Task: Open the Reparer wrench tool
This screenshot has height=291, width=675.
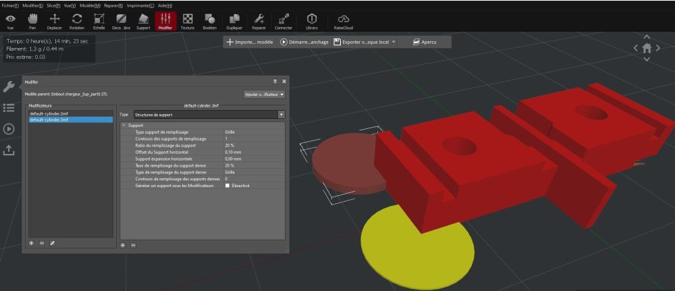Action: pyautogui.click(x=259, y=22)
